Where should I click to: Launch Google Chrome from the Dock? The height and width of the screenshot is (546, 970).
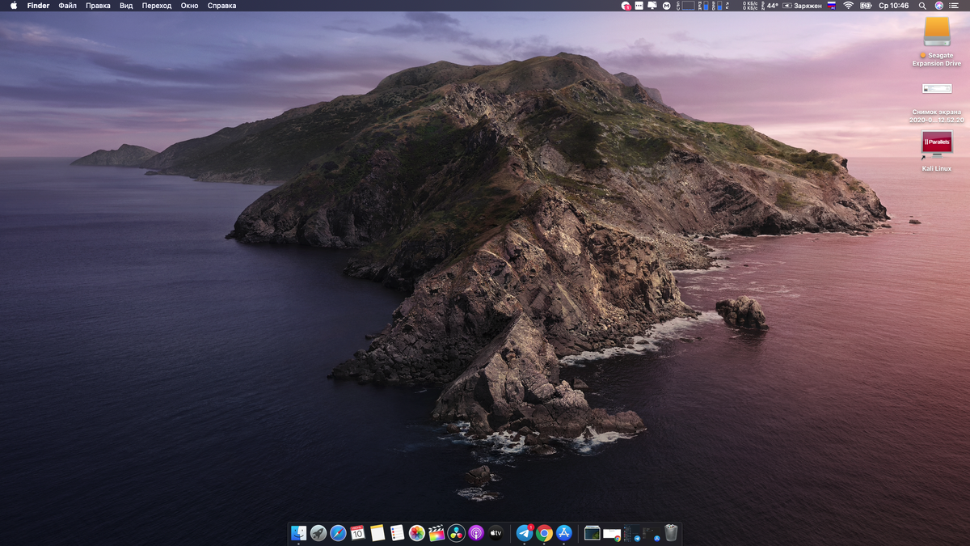pyautogui.click(x=545, y=533)
